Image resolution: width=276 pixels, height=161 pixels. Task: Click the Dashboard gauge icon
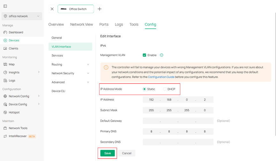point(5,33)
